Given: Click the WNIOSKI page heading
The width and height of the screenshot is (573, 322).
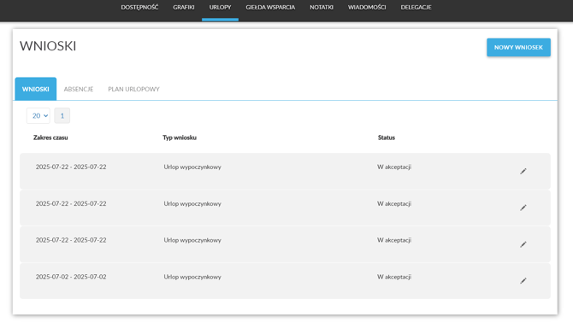Looking at the screenshot, I should pos(48,46).
